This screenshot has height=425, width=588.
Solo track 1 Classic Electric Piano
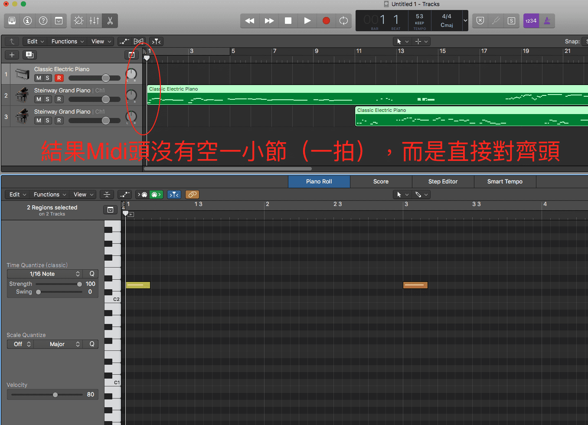pos(47,78)
